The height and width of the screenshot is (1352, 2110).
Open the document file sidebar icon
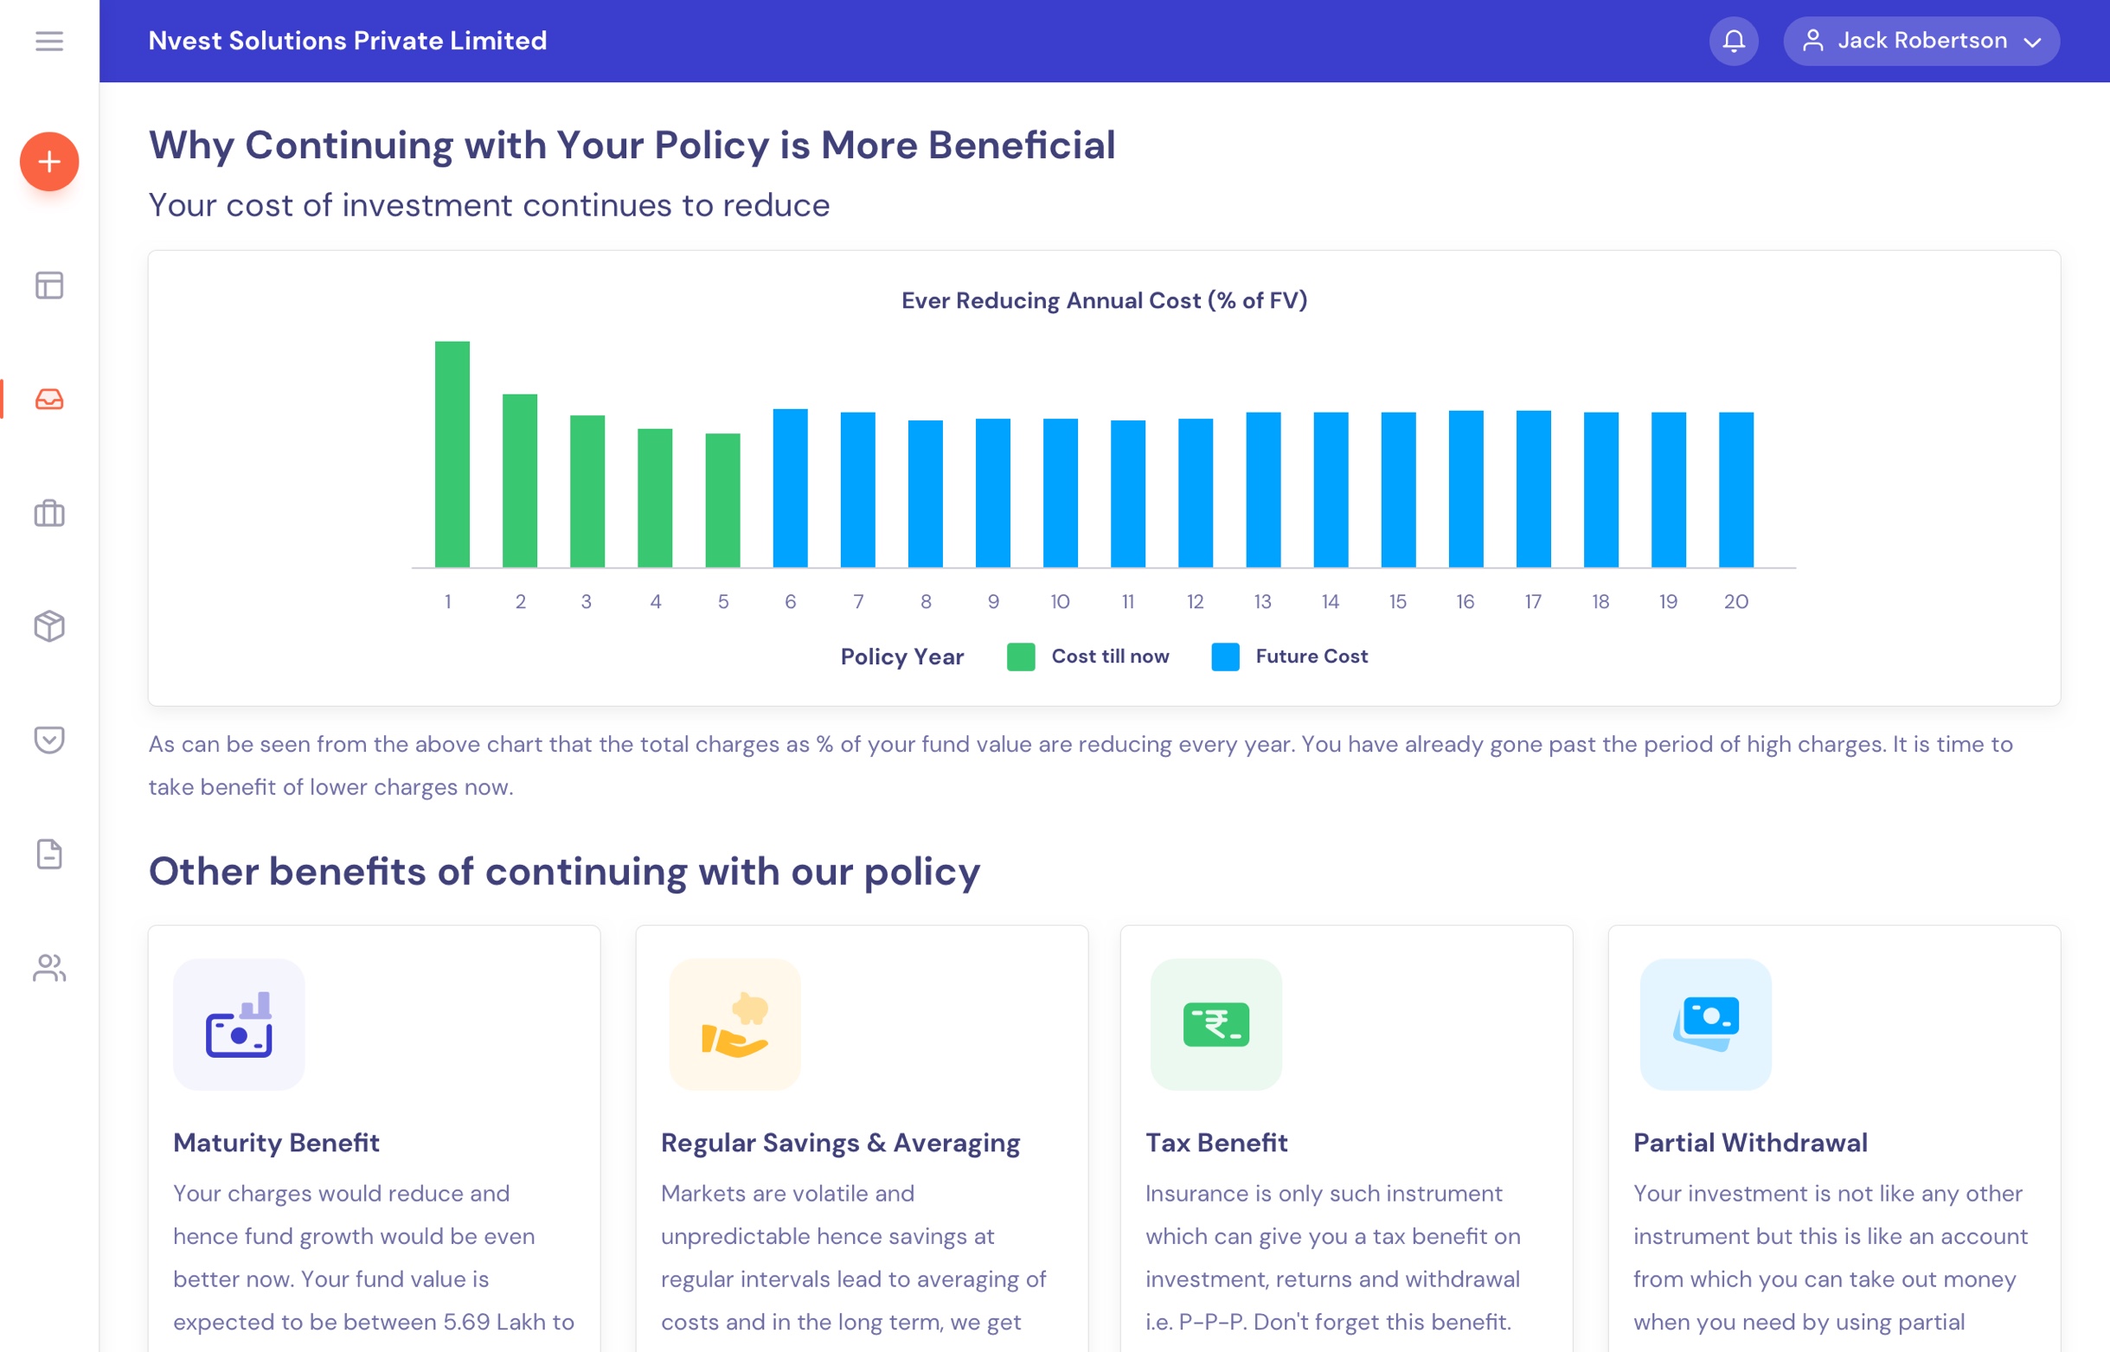click(x=49, y=855)
